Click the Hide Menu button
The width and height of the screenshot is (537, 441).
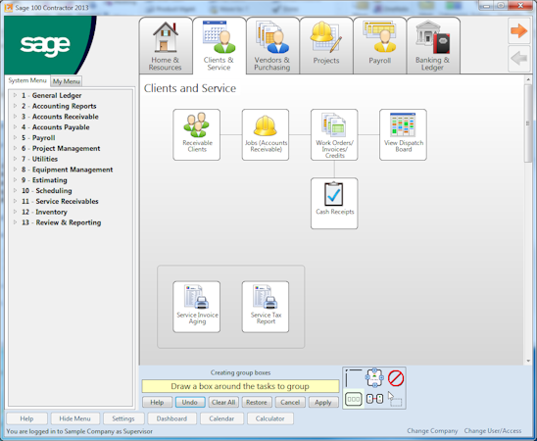click(75, 418)
